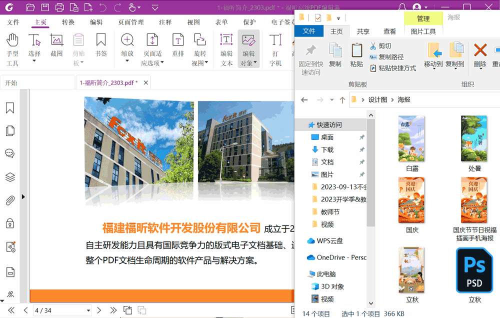Open Explorer recent locations chevron
The width and height of the screenshot is (500, 318).
tap(331, 100)
